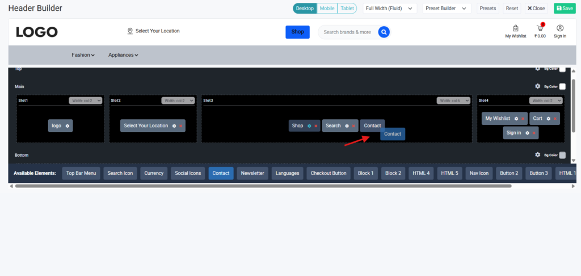Image resolution: width=581 pixels, height=276 pixels.
Task: Select HTML 5 available element
Action: click(x=449, y=173)
